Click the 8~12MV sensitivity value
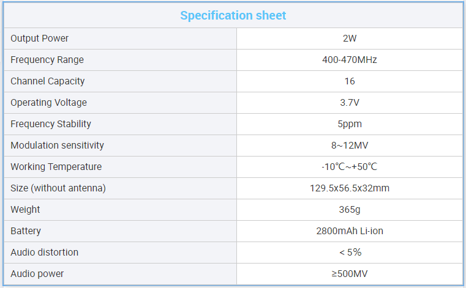The width and height of the screenshot is (466, 288). coord(350,146)
